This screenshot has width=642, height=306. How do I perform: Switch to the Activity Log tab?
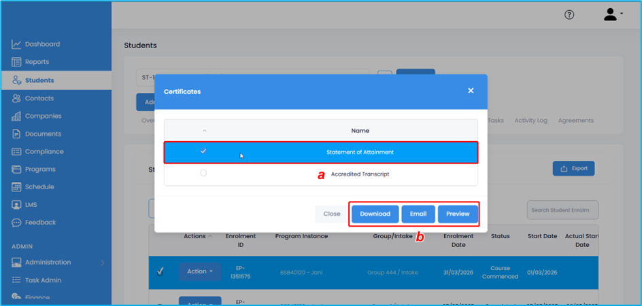click(530, 120)
